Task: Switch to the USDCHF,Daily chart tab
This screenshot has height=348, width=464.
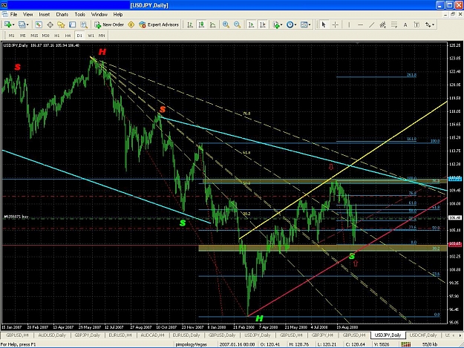Action: tap(423, 335)
